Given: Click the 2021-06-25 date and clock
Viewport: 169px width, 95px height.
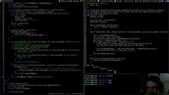Looking at the screenshot, I should coord(150,1).
